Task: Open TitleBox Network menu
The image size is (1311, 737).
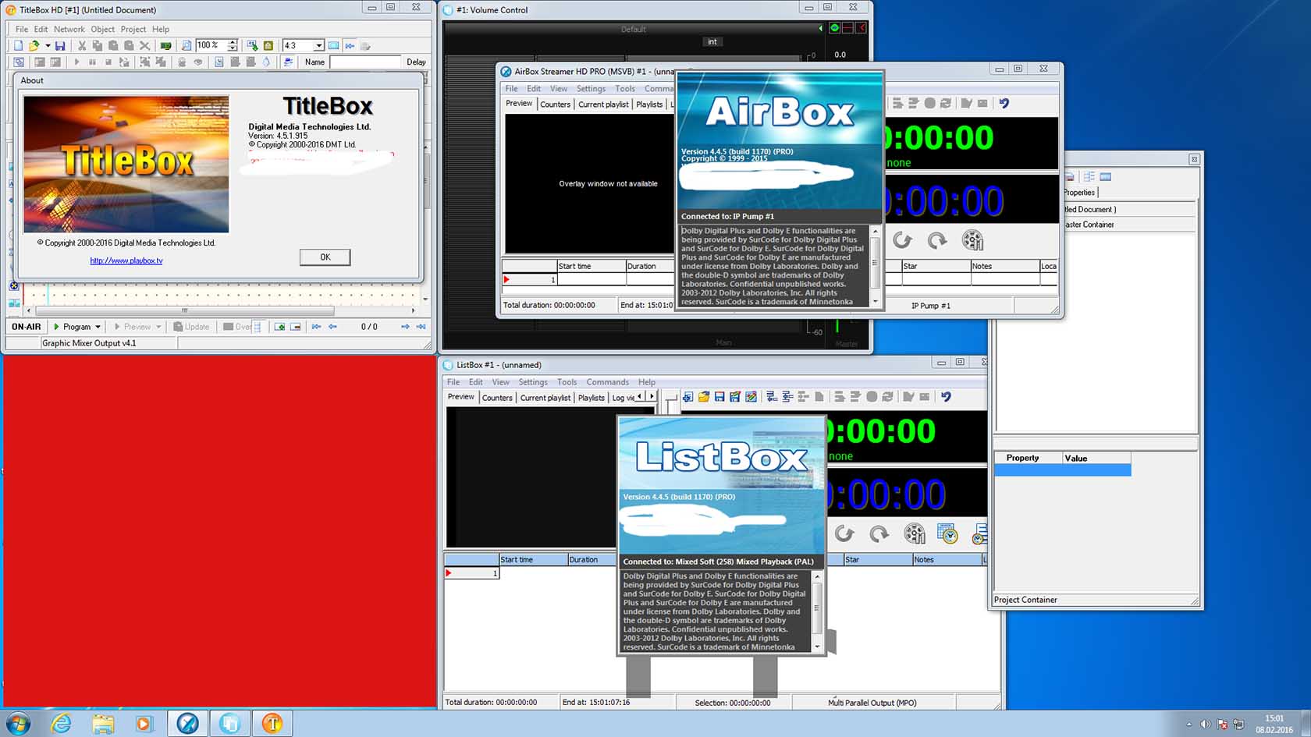Action: tap(69, 29)
